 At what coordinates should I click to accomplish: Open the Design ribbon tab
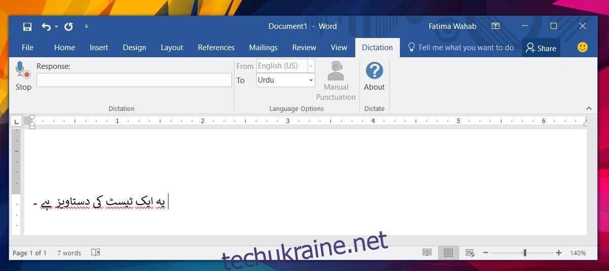point(134,48)
